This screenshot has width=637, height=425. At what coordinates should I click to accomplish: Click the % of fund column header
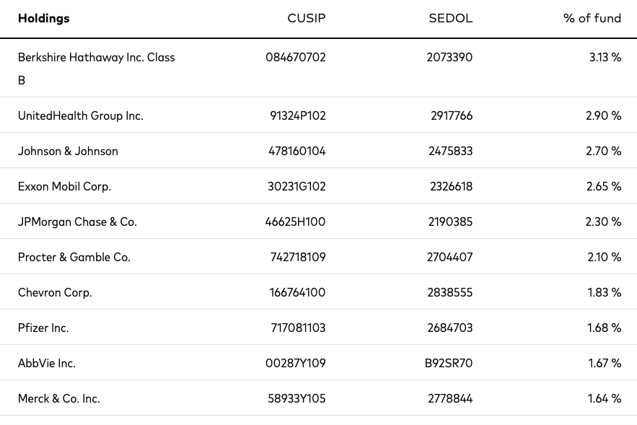(x=592, y=19)
